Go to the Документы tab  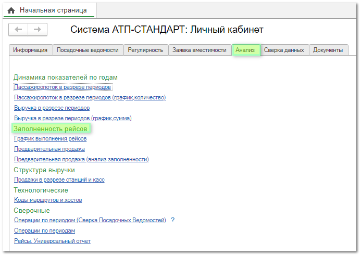click(x=328, y=50)
